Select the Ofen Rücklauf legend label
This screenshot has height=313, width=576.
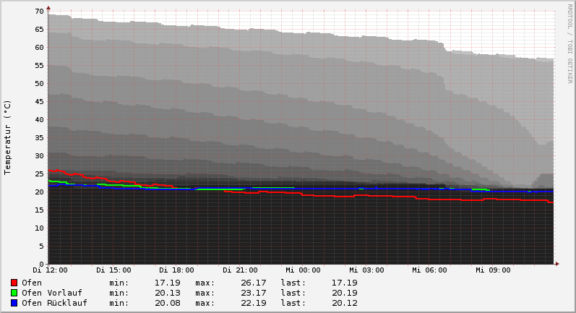coord(54,303)
